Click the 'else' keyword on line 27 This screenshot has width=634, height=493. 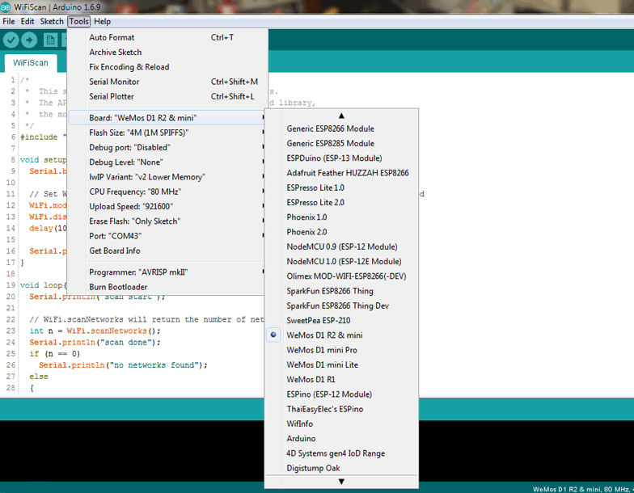coord(39,377)
